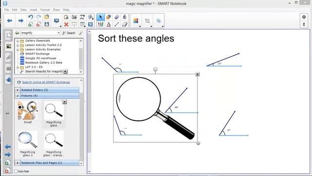The image size is (312, 176).
Task: Expand the Lesson Activity Examples folder
Action: 18,50
